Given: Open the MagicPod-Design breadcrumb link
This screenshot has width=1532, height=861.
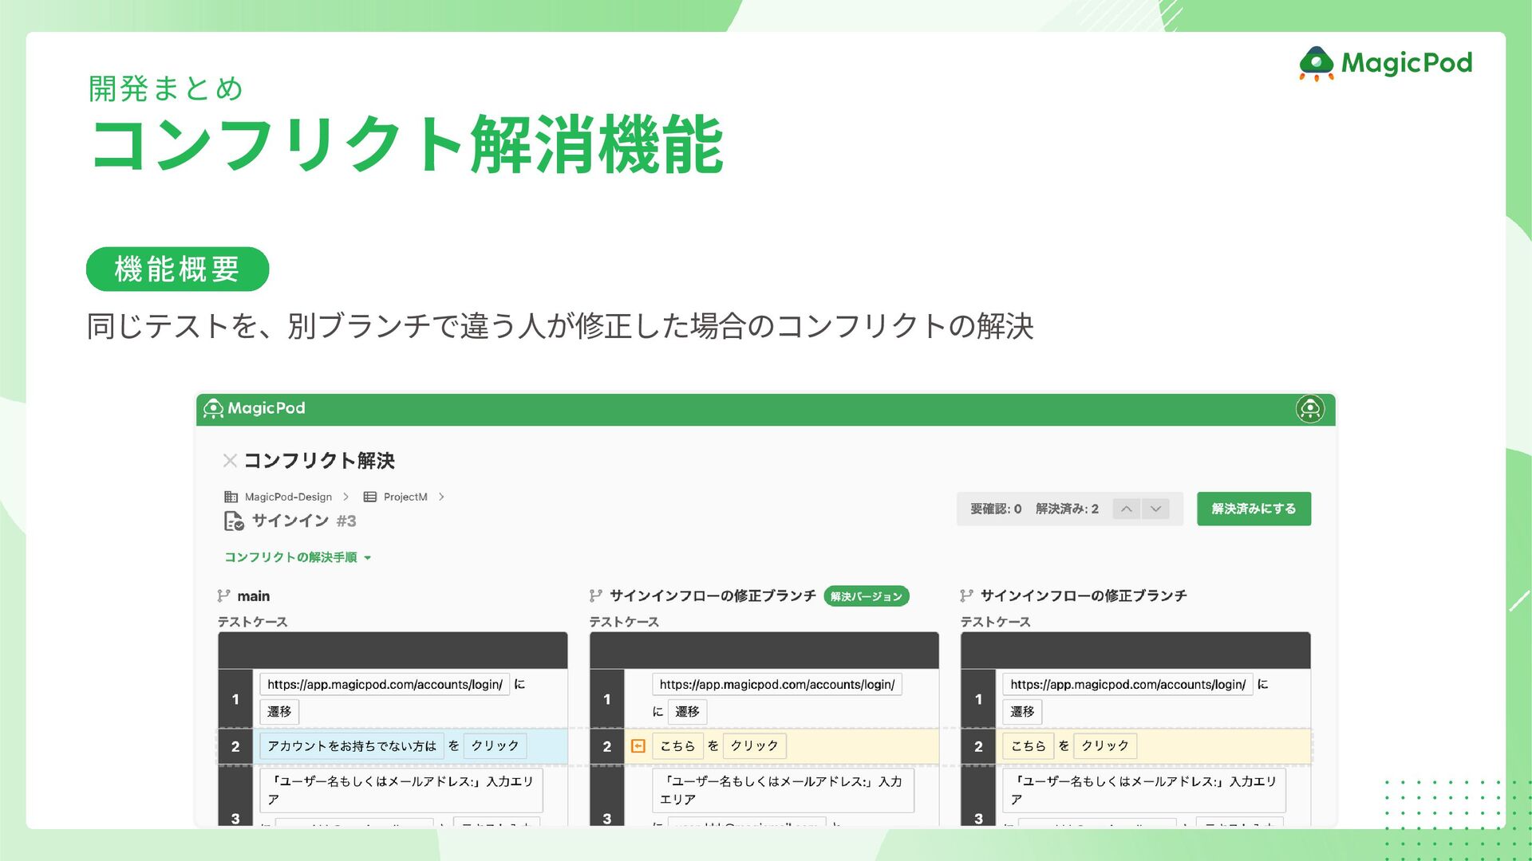Looking at the screenshot, I should coord(288,497).
